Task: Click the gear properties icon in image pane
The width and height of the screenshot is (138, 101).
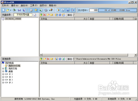Action: pyautogui.click(x=60, y=15)
